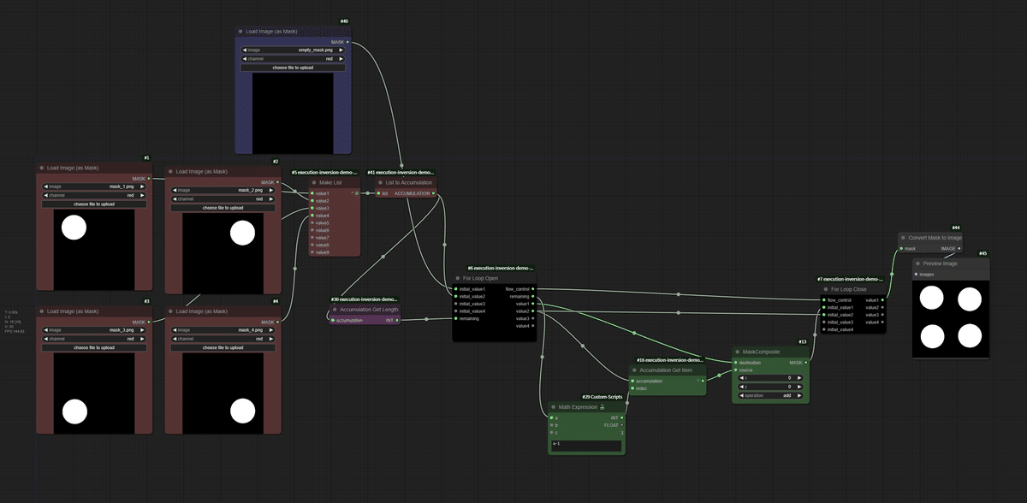Collapse the For Loop Open node
Viewport: 1027px width, 503px height.
(x=458, y=278)
